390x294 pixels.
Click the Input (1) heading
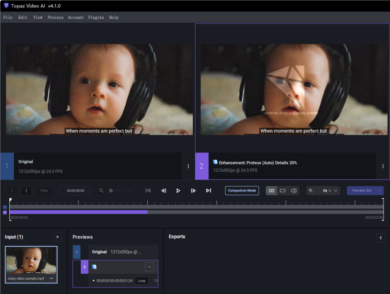tap(14, 237)
